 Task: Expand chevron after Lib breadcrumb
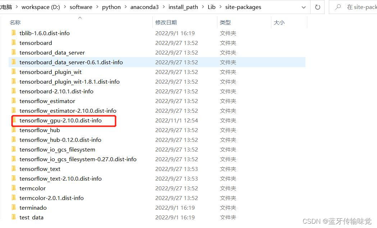(x=220, y=7)
